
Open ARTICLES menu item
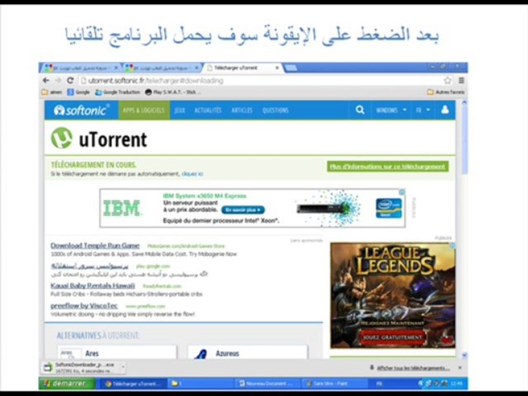pos(242,110)
